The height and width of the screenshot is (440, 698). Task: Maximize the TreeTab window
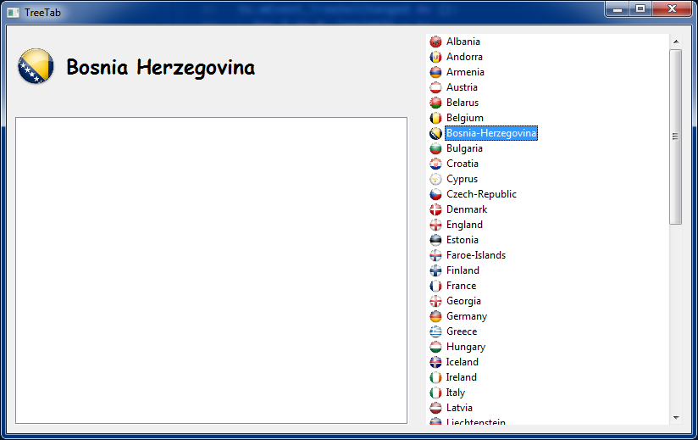[x=640, y=8]
